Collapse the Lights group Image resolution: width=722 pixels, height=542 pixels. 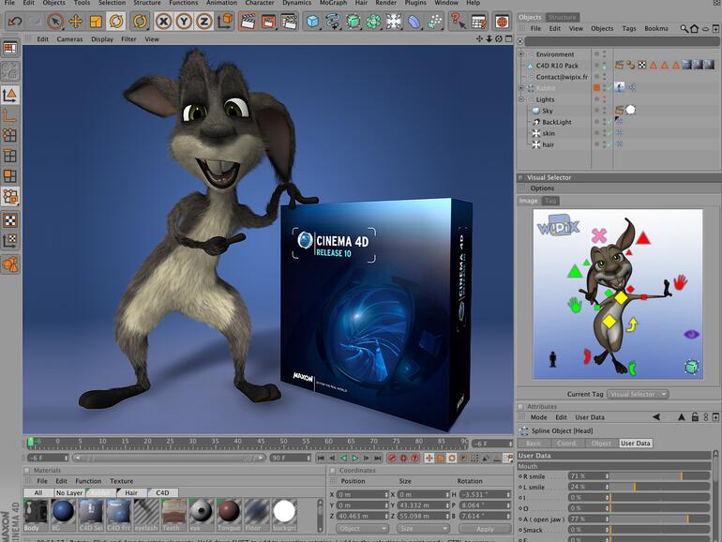pyautogui.click(x=521, y=99)
